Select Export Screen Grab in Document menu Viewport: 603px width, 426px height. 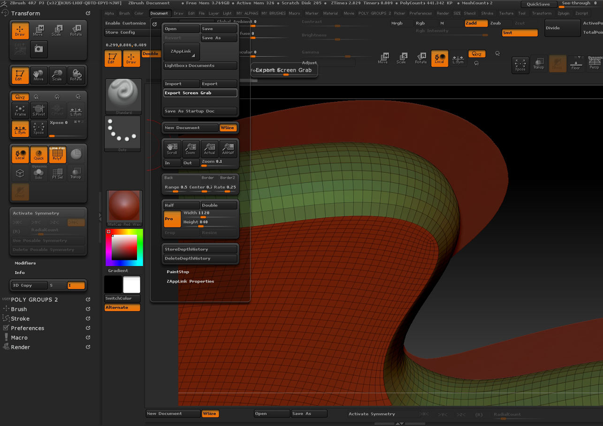click(x=200, y=93)
